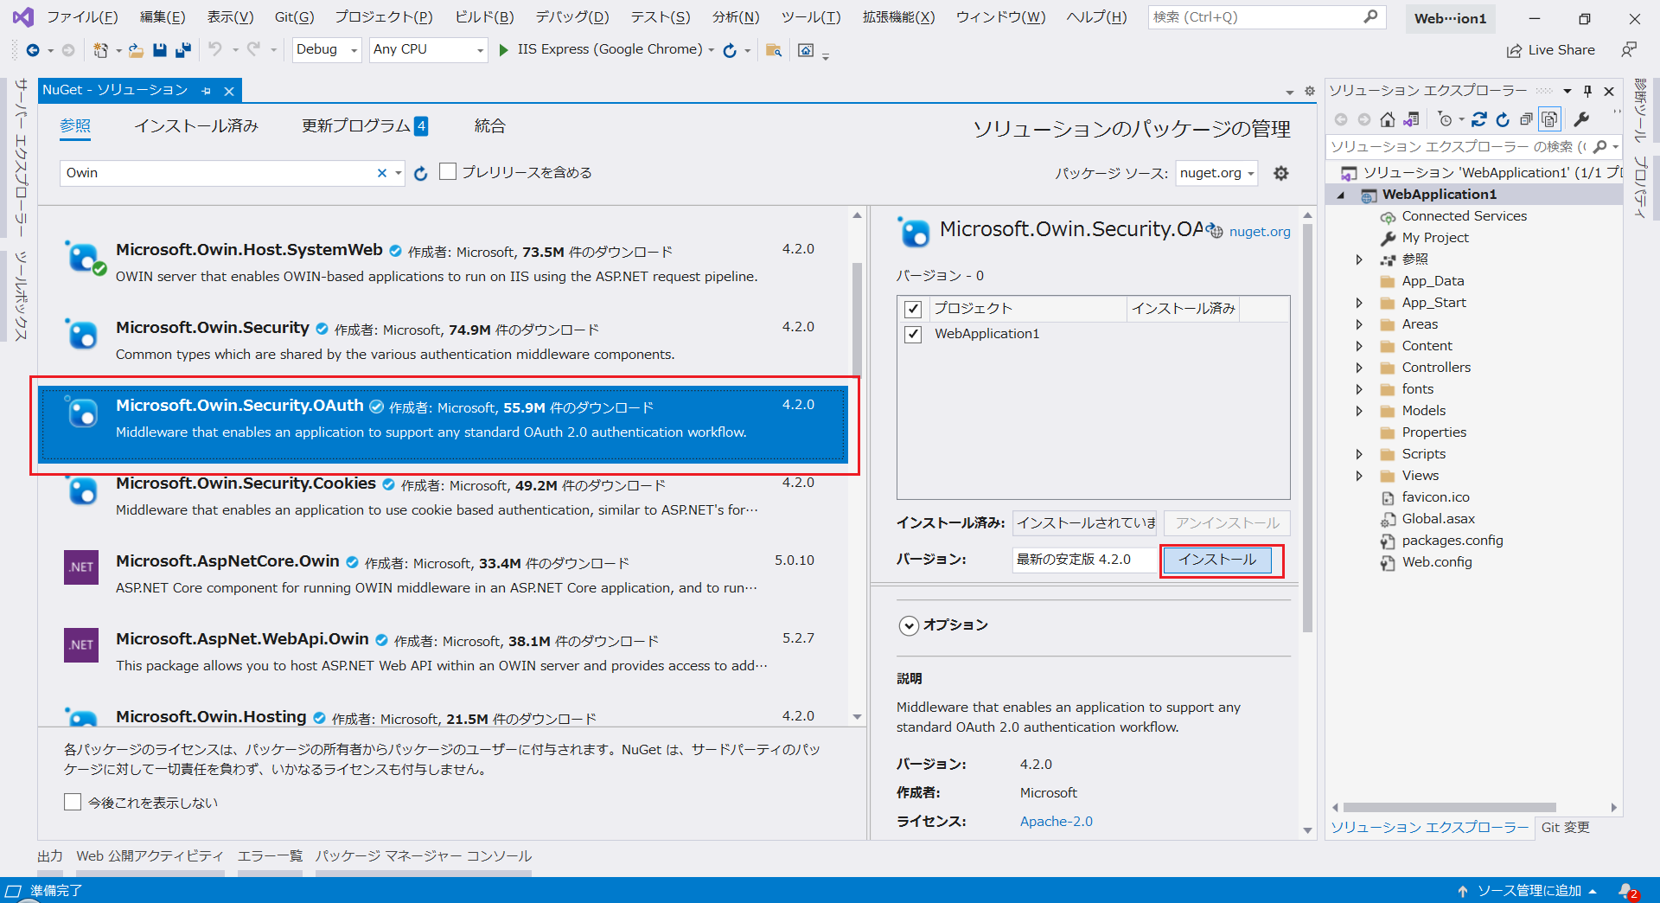Open the Solution Explorer properties wrench icon
This screenshot has height=903, width=1660.
(1582, 120)
